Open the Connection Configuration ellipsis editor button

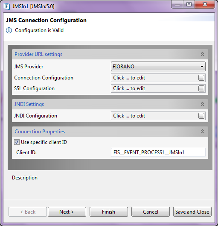pos(201,78)
